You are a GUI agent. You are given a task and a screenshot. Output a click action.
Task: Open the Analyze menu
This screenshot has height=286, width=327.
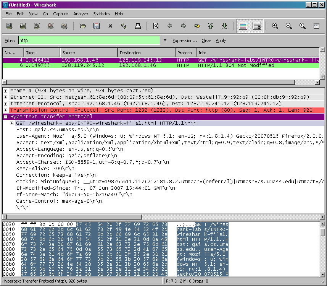pyautogui.click(x=81, y=14)
